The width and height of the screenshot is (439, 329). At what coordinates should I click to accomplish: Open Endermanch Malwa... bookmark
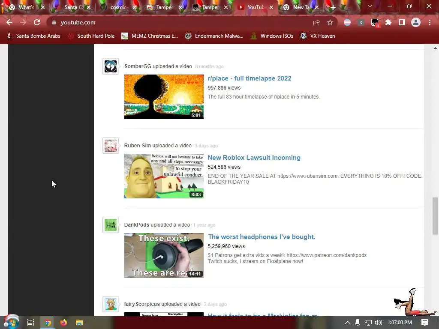214,36
